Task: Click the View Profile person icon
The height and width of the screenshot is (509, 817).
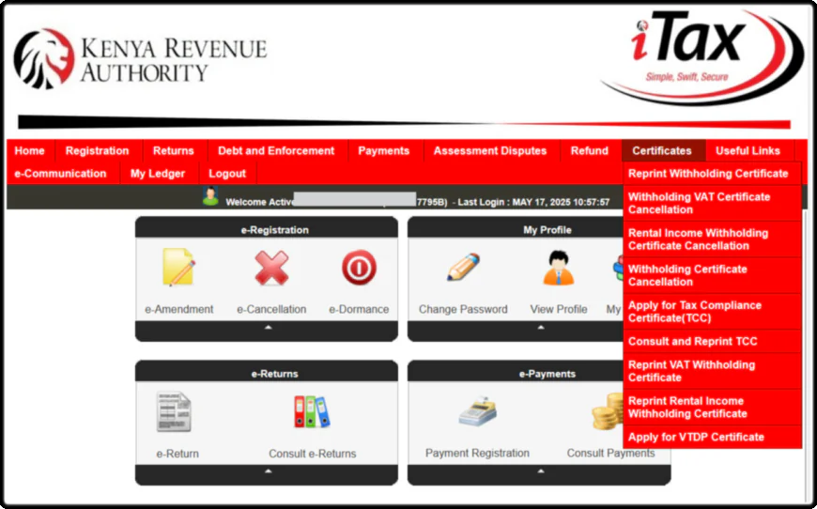Action: (559, 268)
